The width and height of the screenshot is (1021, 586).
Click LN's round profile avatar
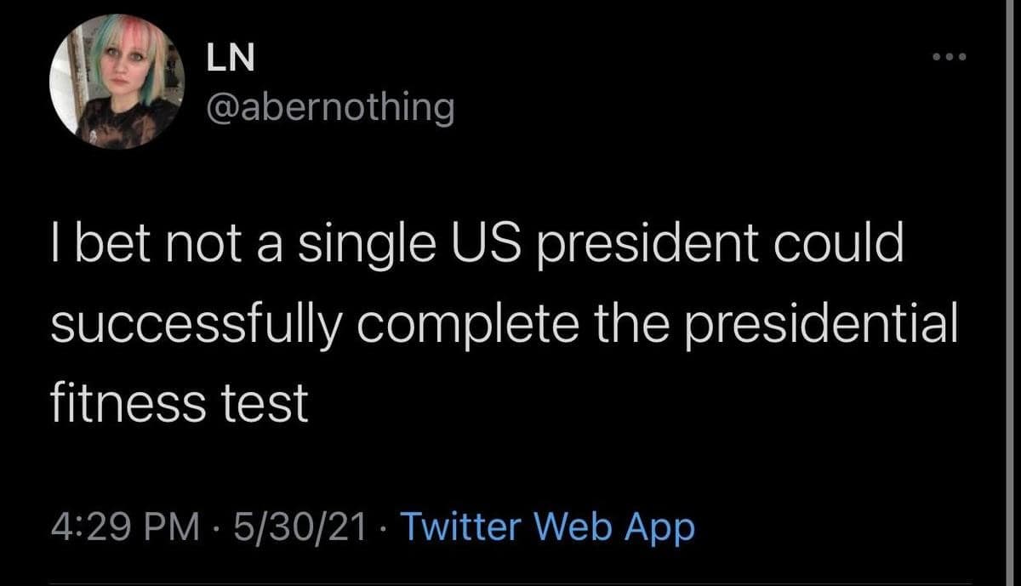point(117,82)
